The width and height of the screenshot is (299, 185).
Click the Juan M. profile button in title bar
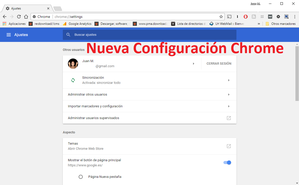coord(255,4)
